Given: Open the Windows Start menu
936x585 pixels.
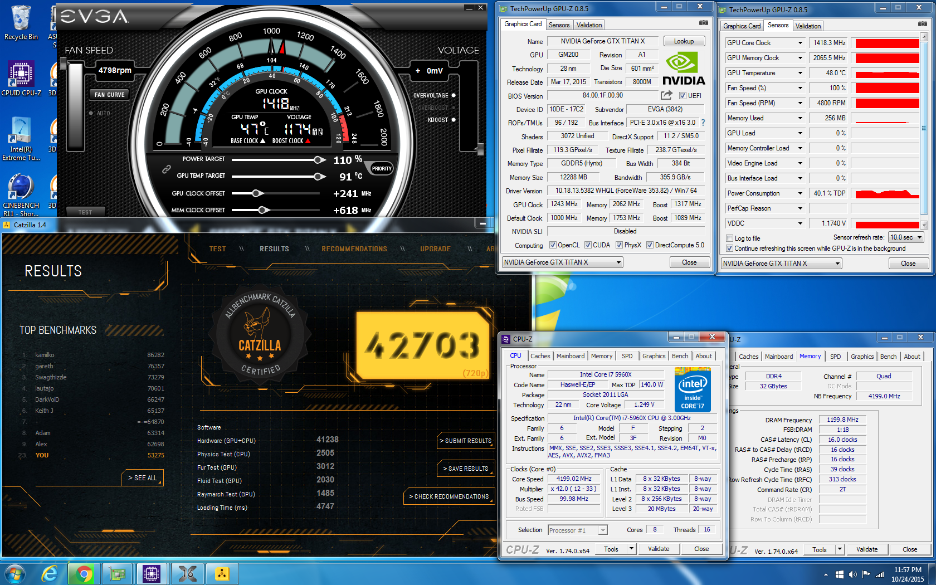Looking at the screenshot, I should click(14, 573).
